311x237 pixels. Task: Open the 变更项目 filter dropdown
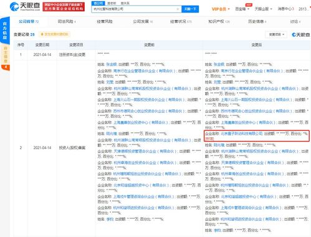(x=277, y=34)
